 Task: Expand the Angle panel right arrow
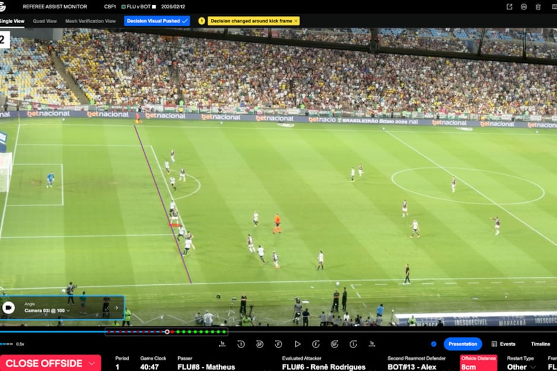click(116, 307)
